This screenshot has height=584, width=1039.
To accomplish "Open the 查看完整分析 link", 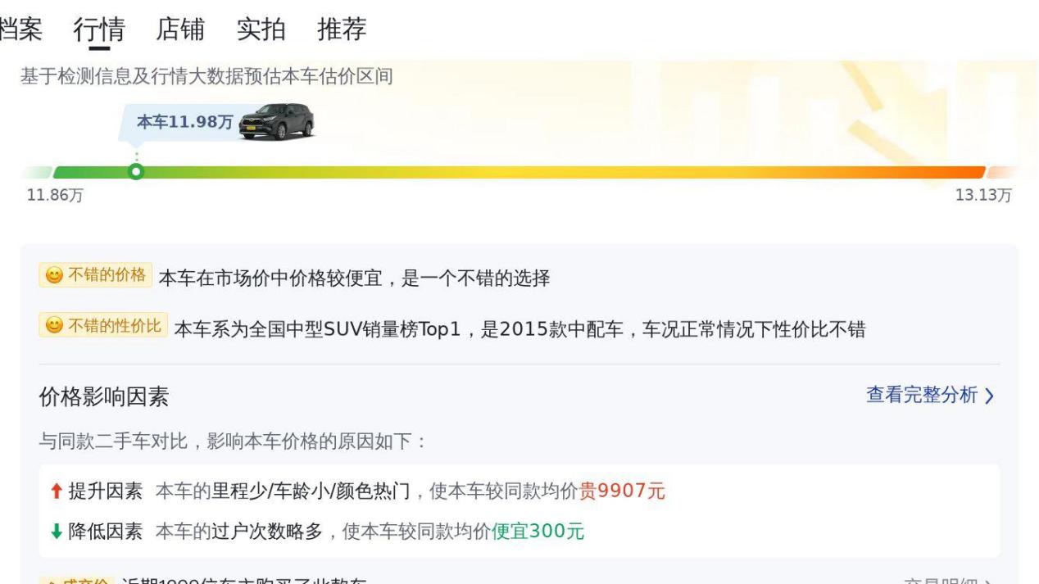I will click(x=922, y=396).
